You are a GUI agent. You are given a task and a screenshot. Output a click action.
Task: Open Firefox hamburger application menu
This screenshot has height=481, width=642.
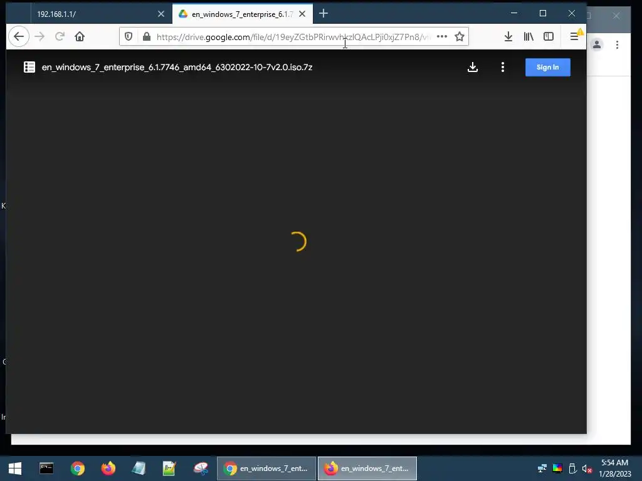[x=574, y=36]
